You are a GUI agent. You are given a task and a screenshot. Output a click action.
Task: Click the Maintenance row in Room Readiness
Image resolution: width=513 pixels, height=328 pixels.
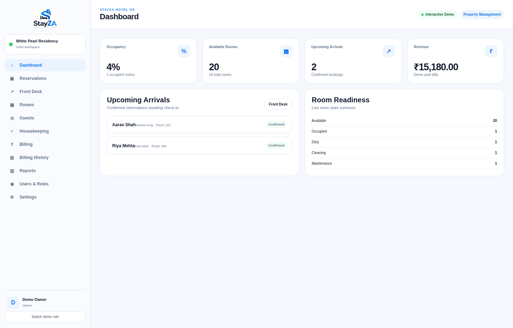404,164
